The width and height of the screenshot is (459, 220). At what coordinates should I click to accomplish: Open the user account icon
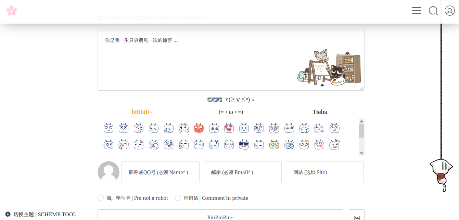point(449,11)
